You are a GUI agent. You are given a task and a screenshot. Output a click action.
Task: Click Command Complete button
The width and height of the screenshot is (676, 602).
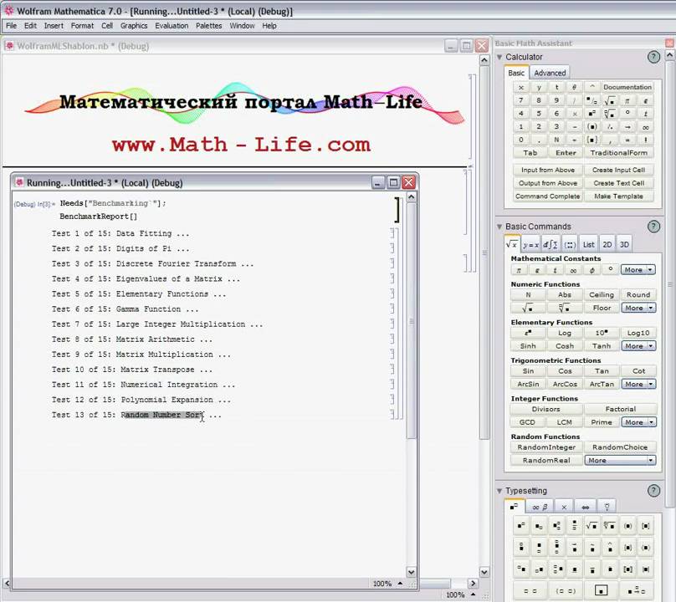(547, 196)
